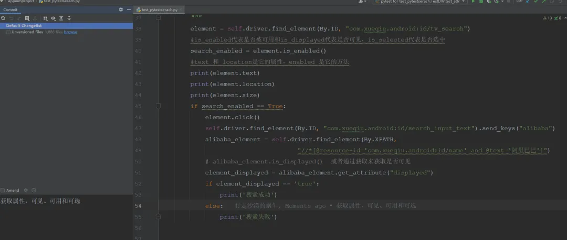Refresh the commit changes list
567x240 pixels.
pos(3,18)
